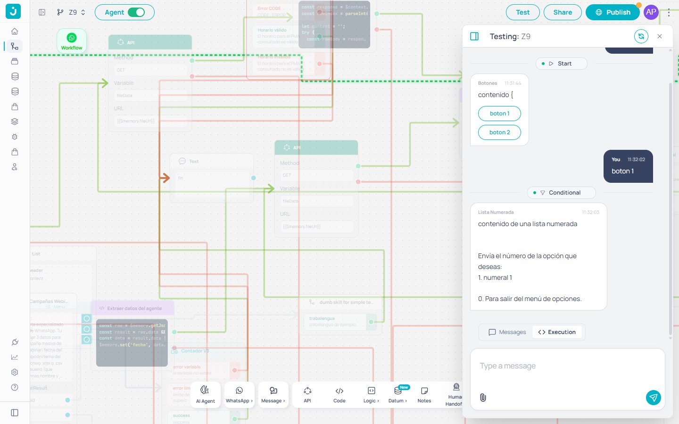The width and height of the screenshot is (679, 424).
Task: Collapse the left sidebar with the bottom panel icon
Action: point(15,413)
